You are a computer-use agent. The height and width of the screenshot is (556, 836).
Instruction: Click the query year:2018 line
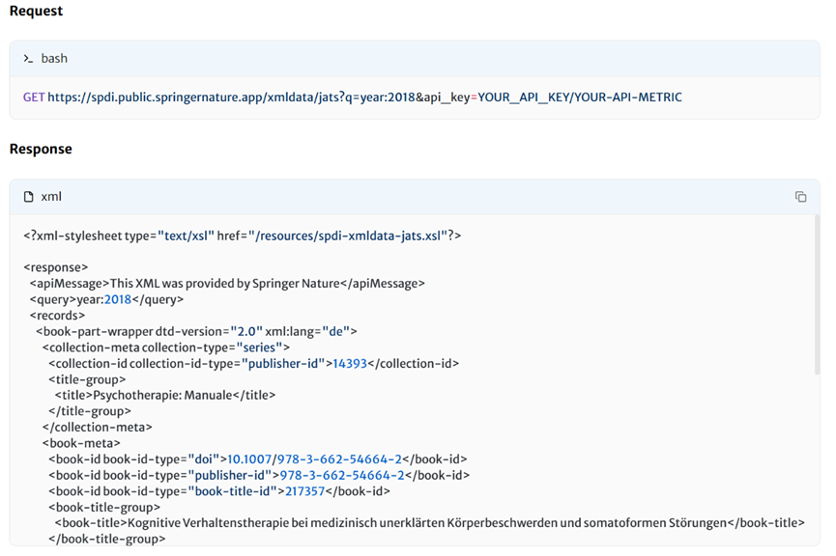coord(106,300)
